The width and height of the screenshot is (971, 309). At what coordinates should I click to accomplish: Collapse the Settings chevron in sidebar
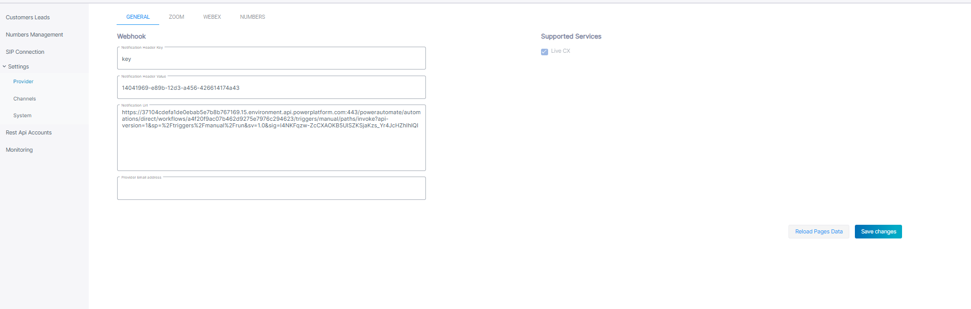coord(5,66)
